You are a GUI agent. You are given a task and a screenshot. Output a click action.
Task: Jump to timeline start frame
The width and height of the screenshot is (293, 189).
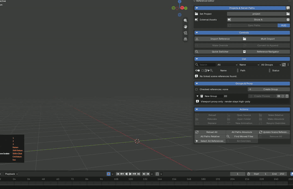coord(118,174)
